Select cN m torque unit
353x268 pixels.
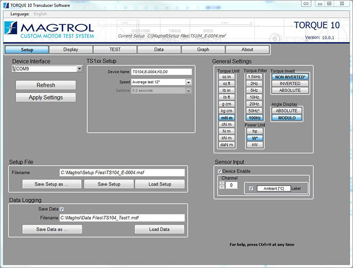[x=227, y=124]
